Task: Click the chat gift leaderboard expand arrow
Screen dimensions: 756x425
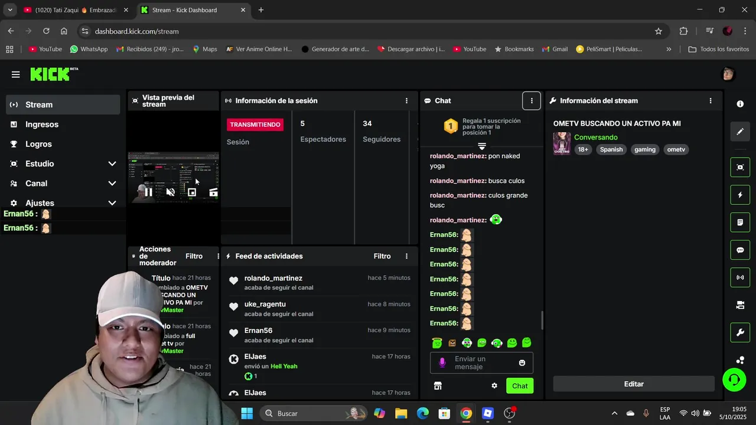Action: [x=482, y=146]
